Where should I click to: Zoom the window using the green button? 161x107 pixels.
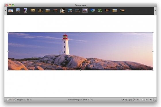pos(13,5)
